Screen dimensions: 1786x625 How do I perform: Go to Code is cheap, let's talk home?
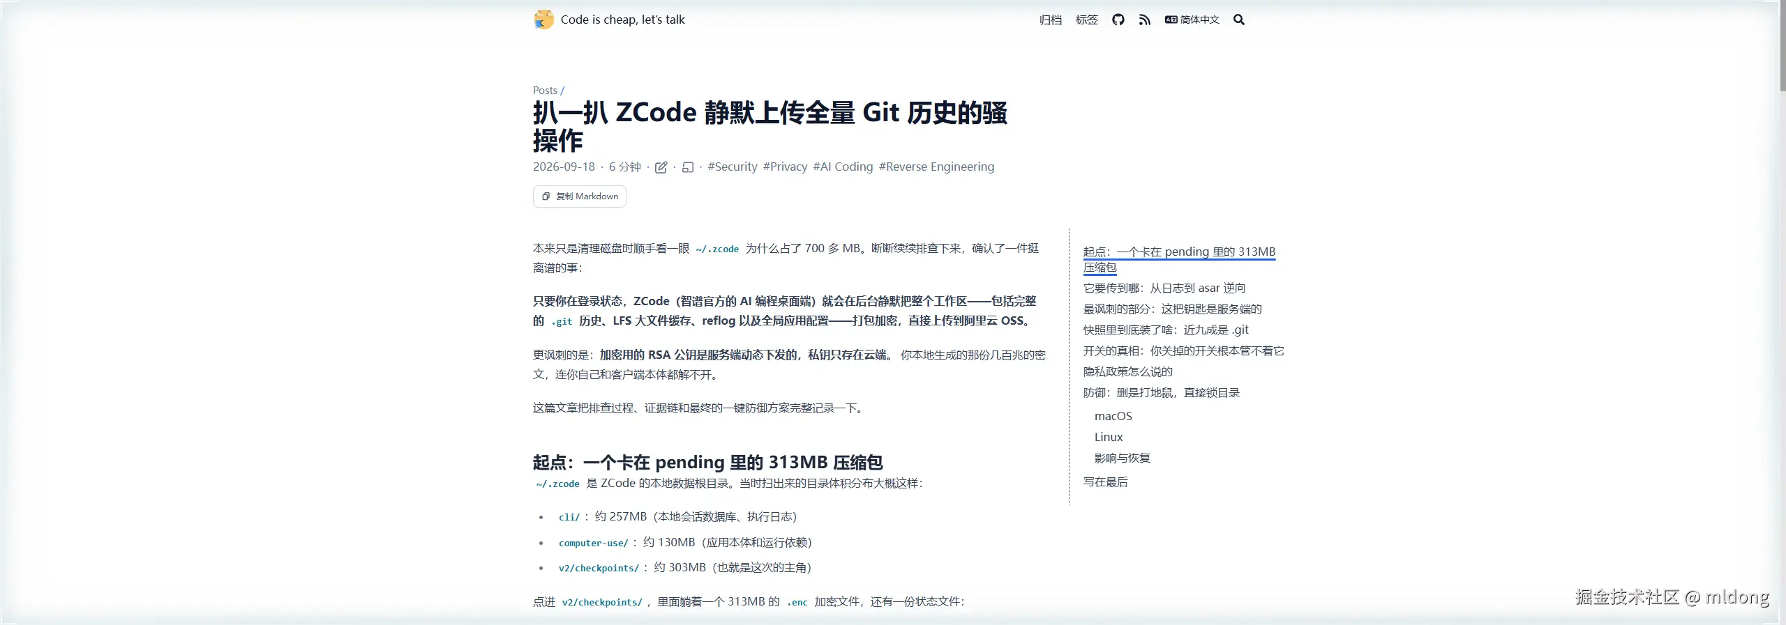[x=622, y=20]
